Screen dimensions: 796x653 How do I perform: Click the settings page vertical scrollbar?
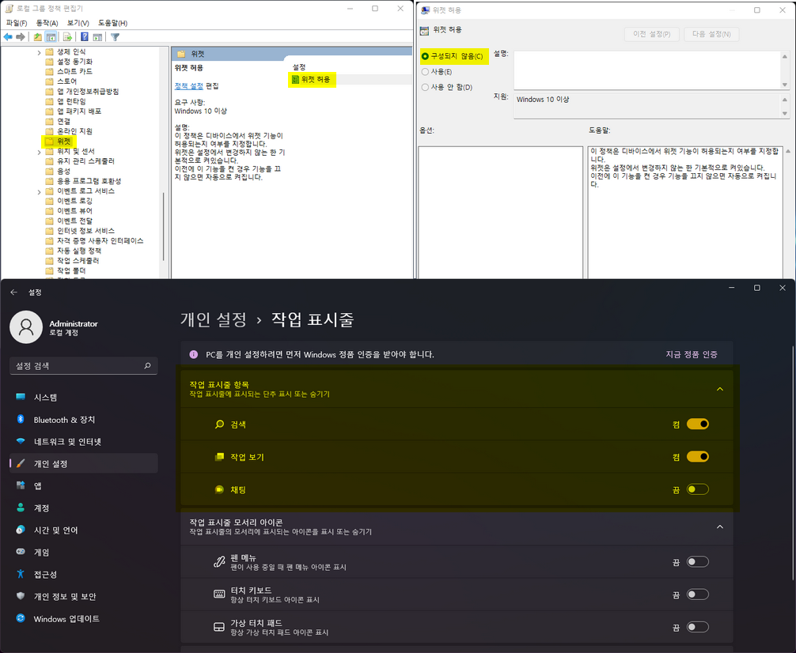pos(793,463)
